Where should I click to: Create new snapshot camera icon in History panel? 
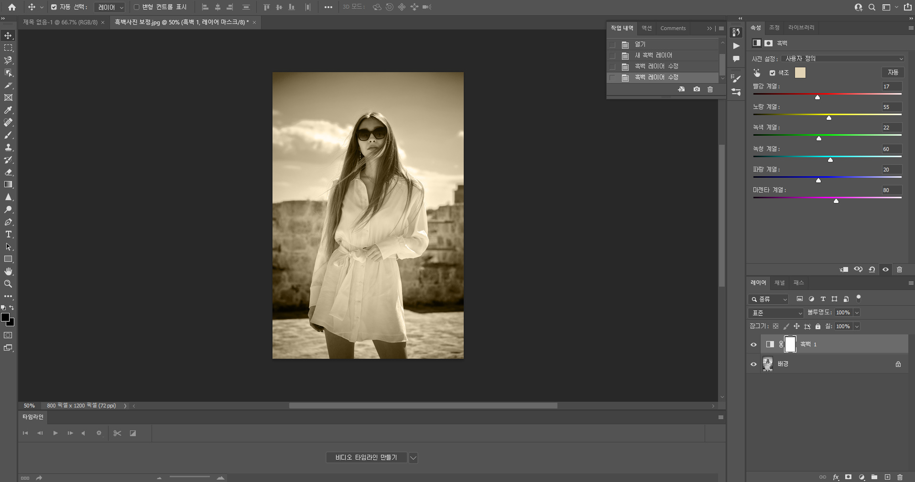click(697, 89)
